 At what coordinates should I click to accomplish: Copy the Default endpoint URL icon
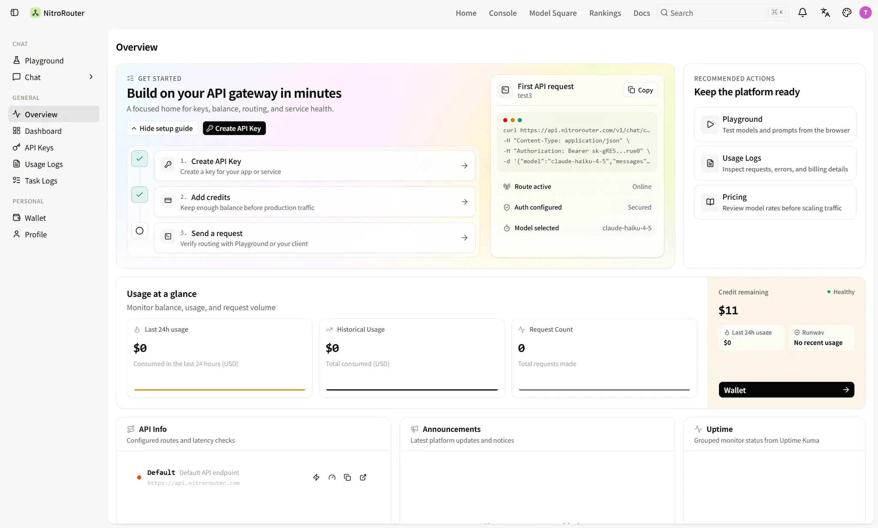[347, 477]
